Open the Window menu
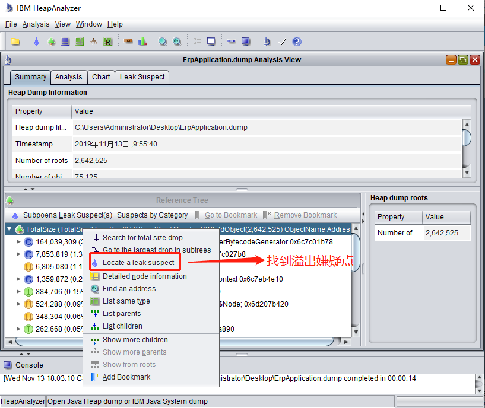 [89, 24]
